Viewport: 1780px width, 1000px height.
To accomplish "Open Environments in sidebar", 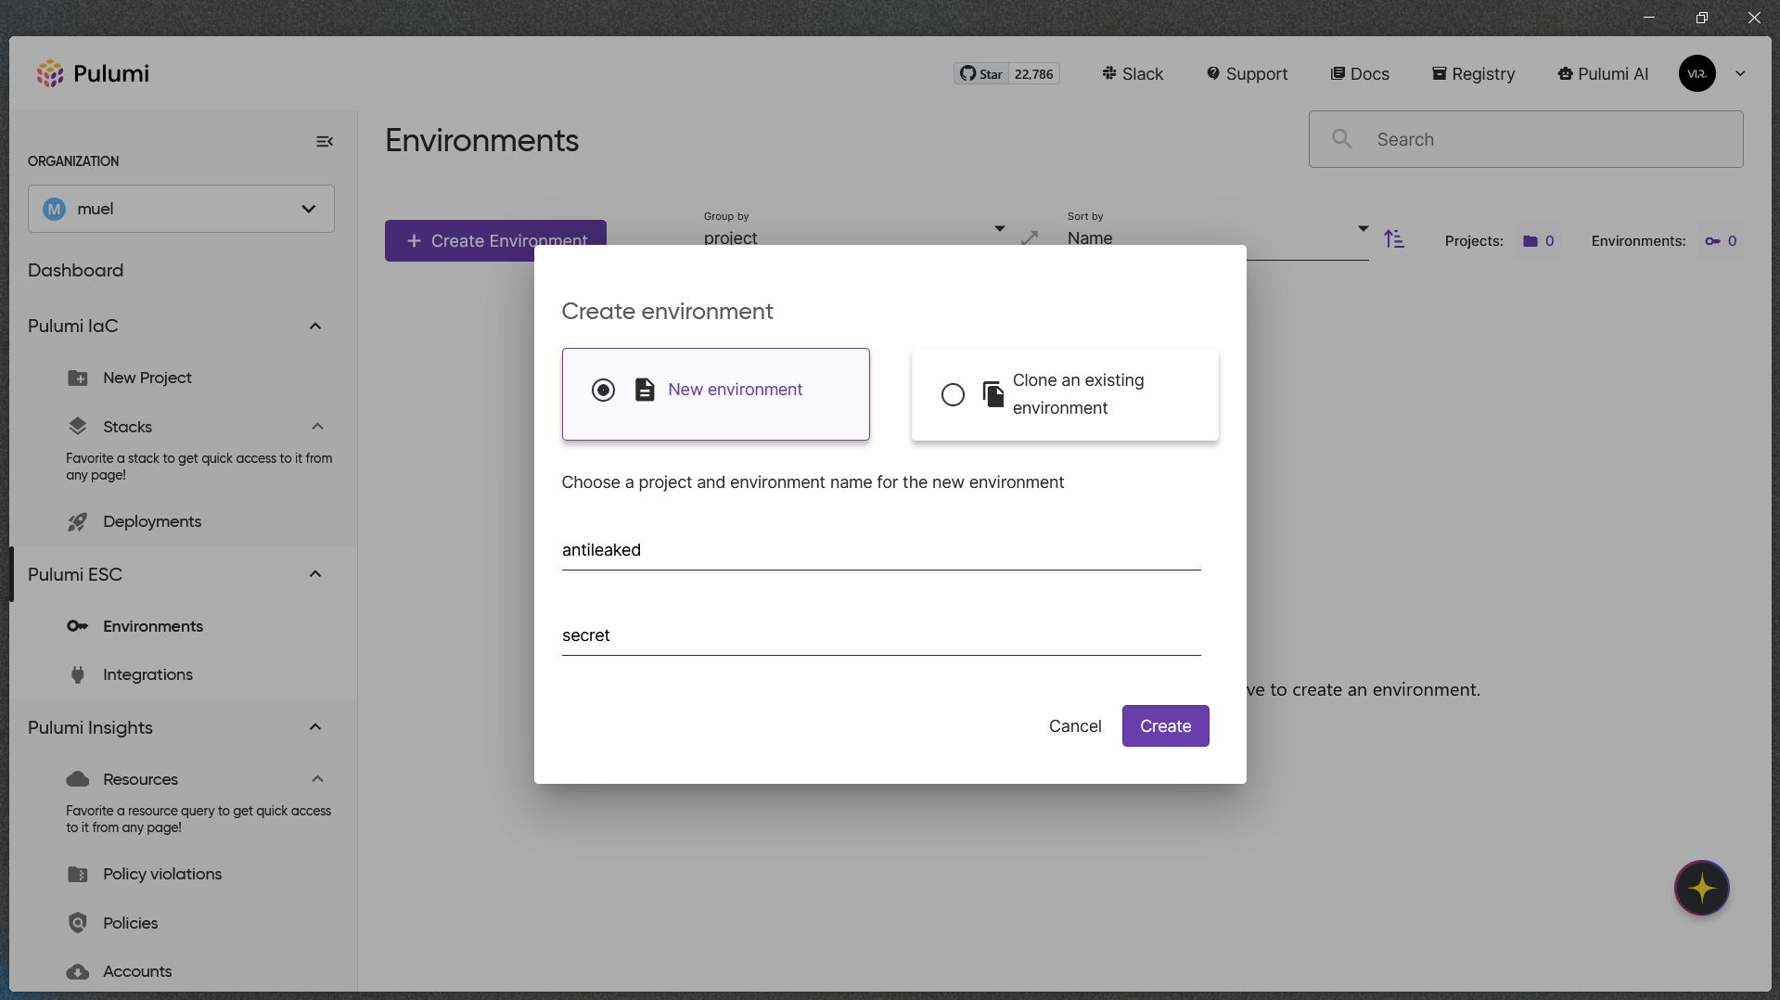I will [153, 626].
